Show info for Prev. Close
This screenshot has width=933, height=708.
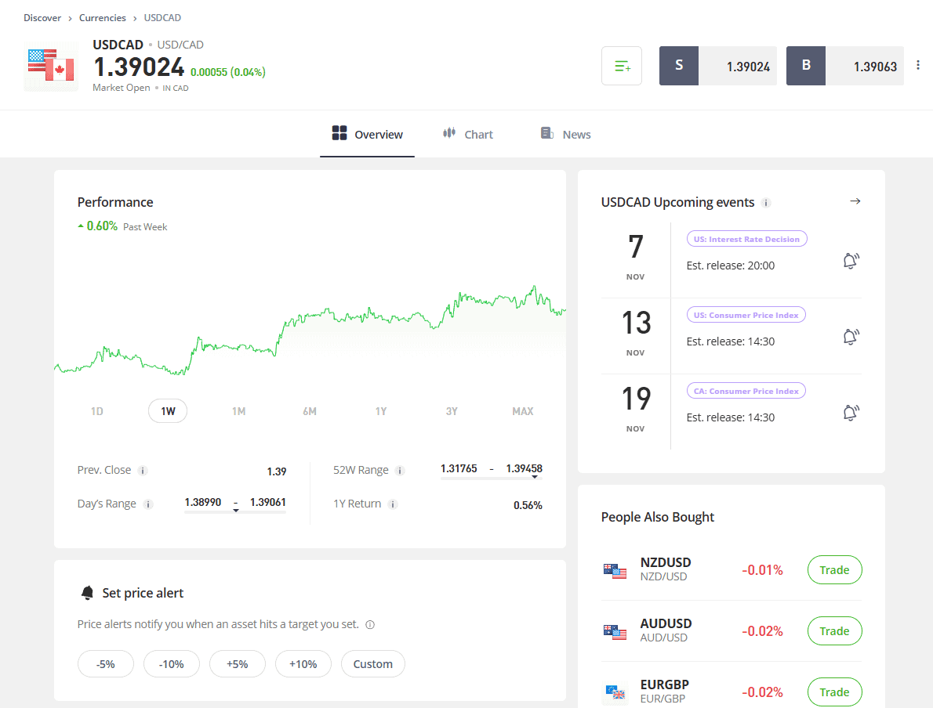click(143, 471)
